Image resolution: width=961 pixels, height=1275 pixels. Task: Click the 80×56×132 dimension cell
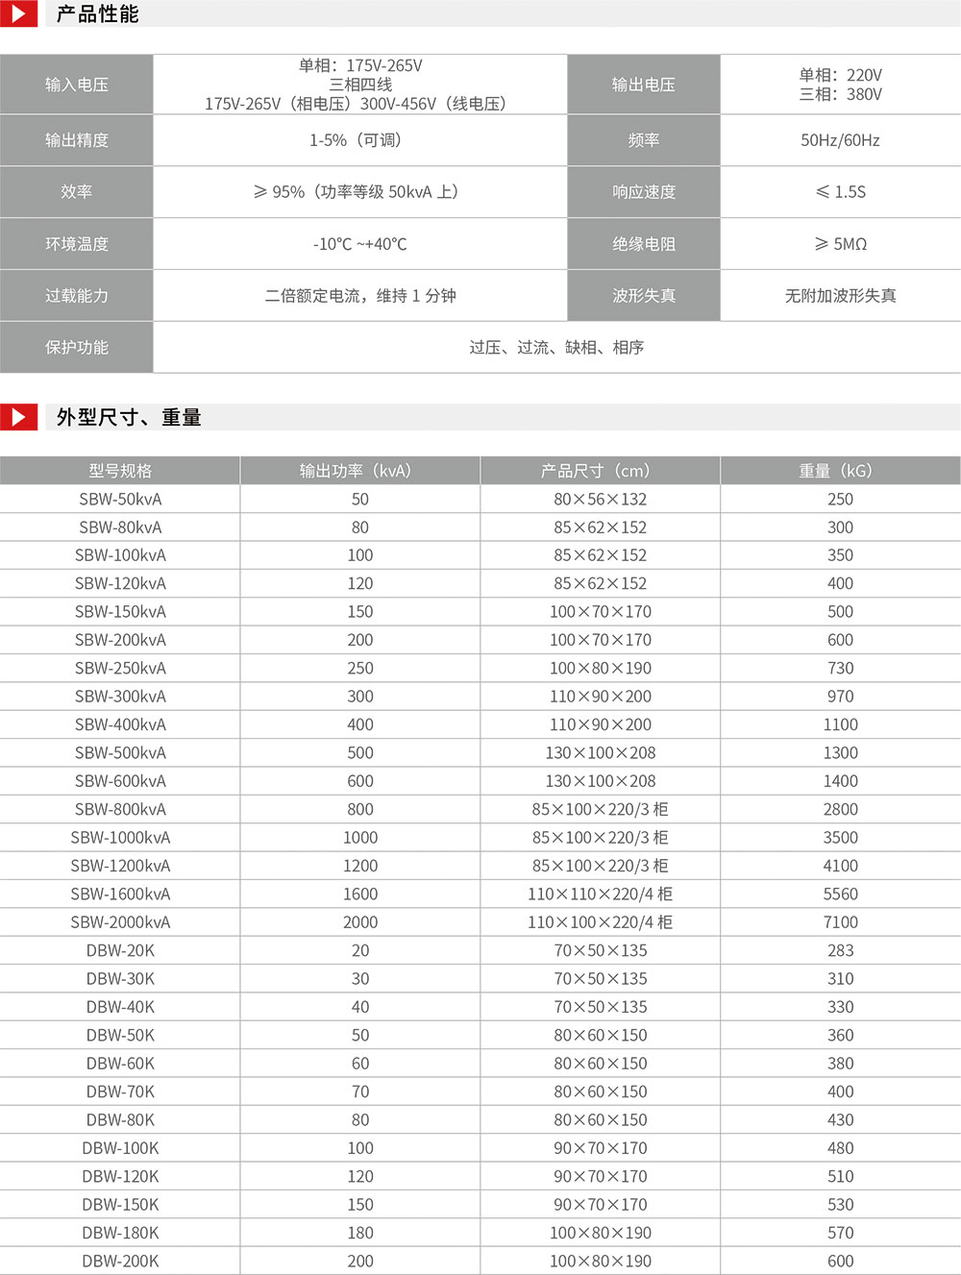click(x=600, y=500)
